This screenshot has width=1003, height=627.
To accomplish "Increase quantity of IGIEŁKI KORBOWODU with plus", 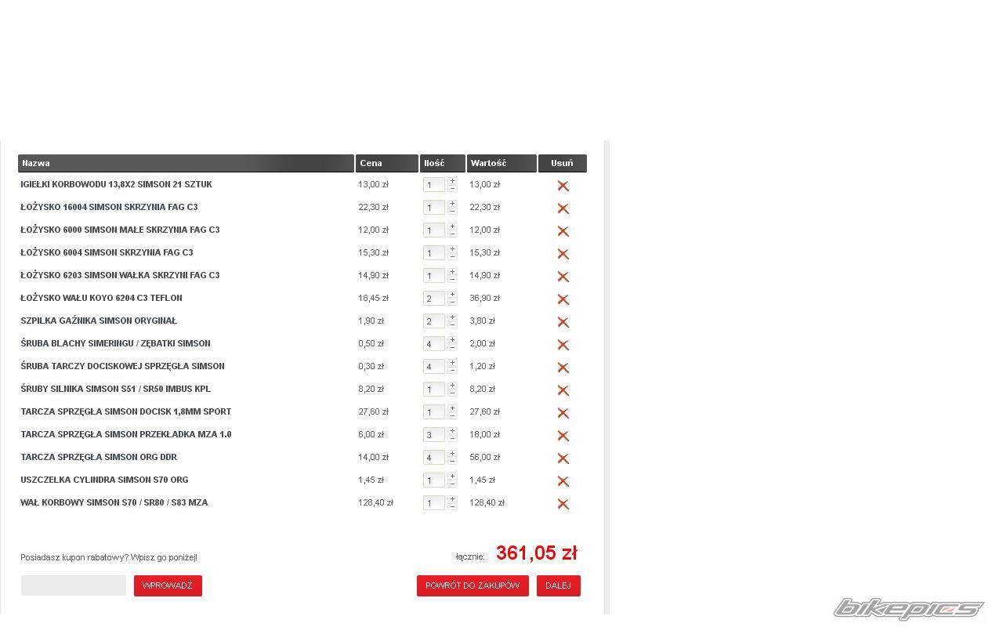I will tap(452, 181).
